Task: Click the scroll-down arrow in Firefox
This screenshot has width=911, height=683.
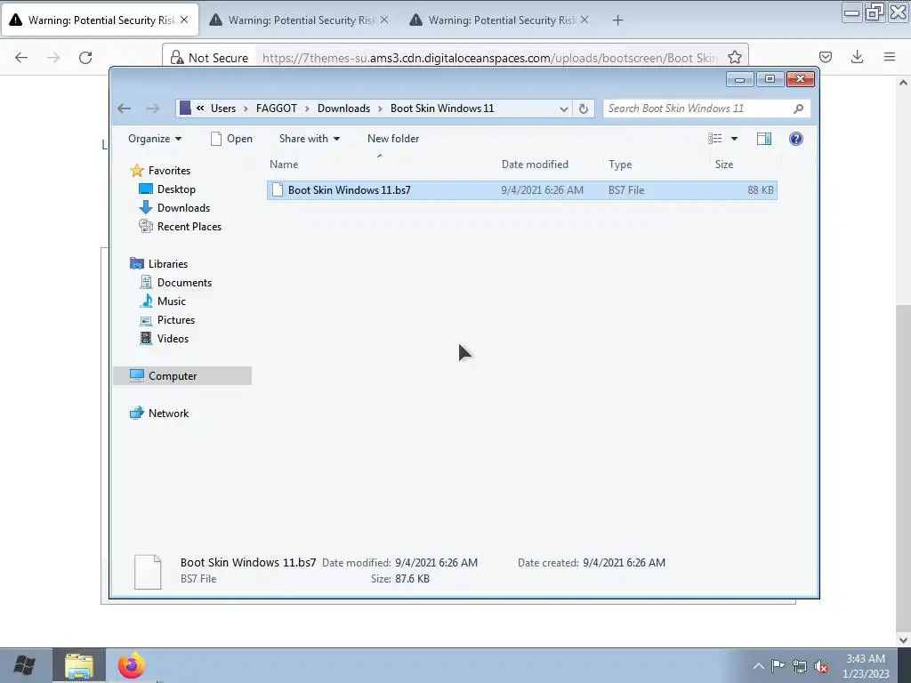Action: click(x=903, y=640)
